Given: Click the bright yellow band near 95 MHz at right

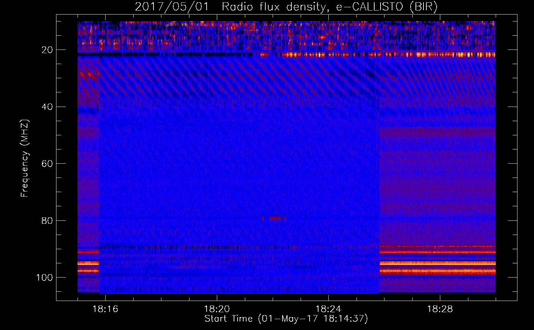Looking at the screenshot, I should coord(438,263).
